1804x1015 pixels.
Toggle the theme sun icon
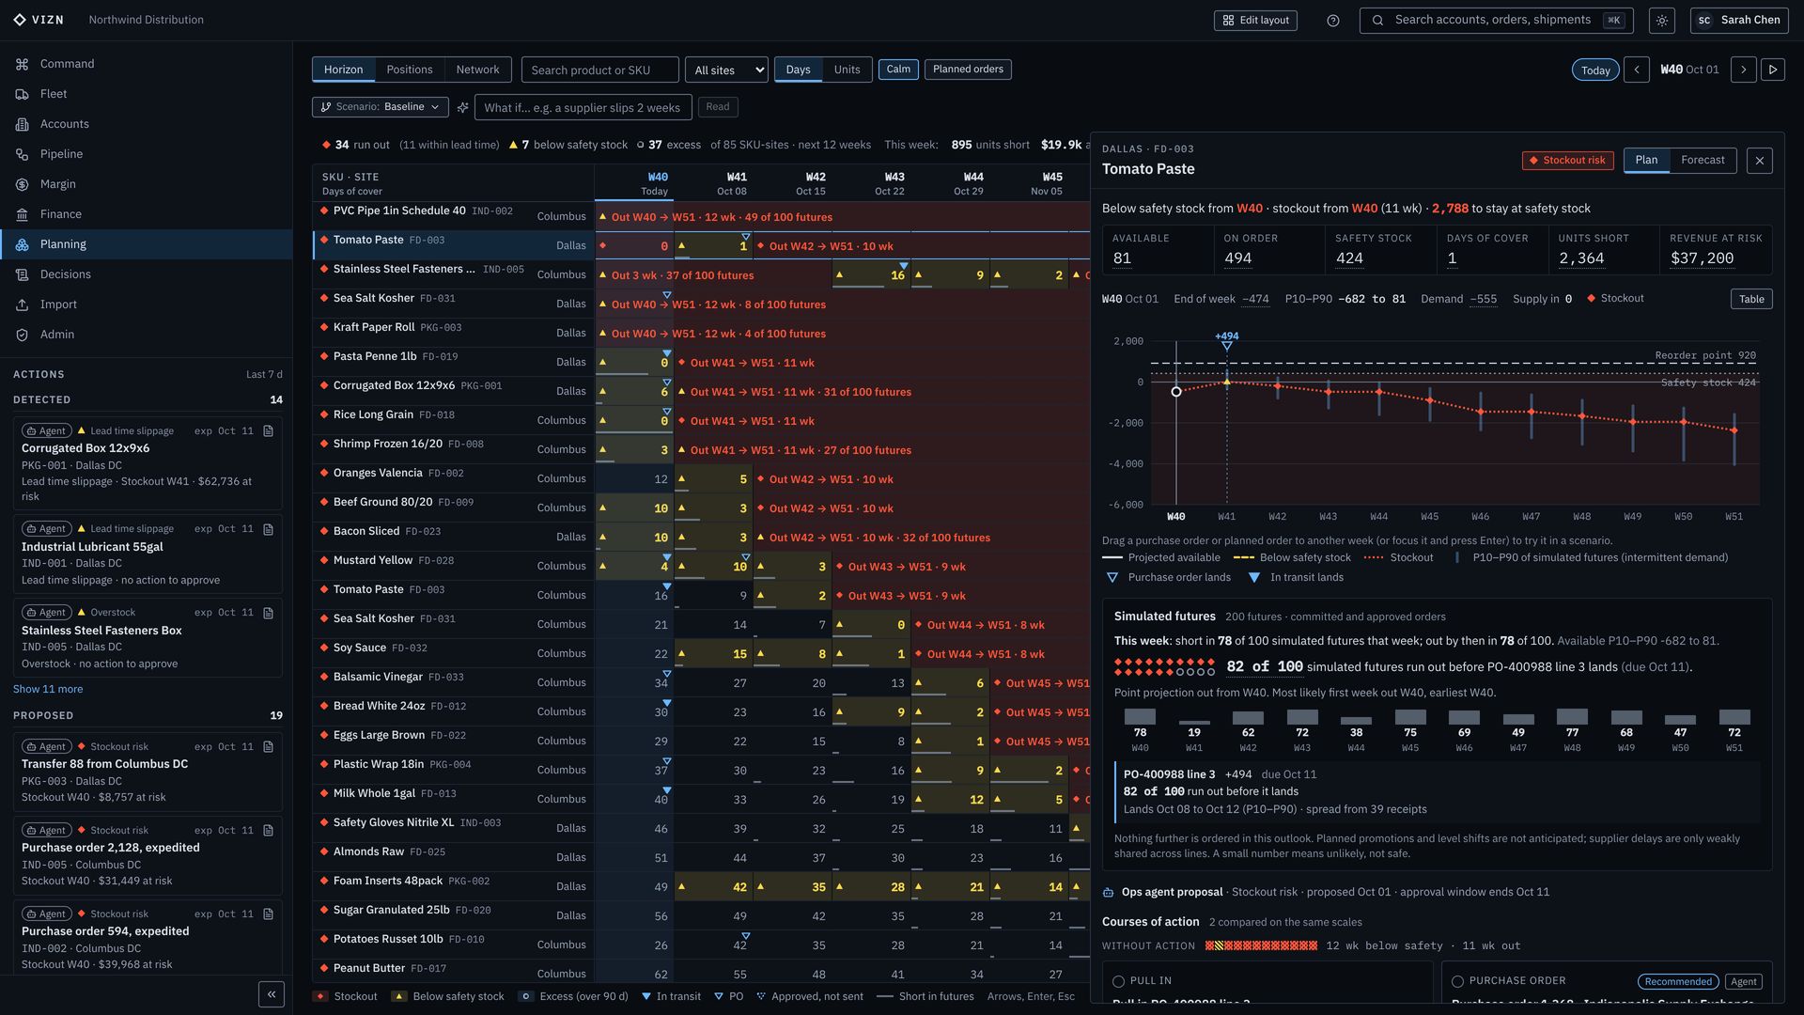[x=1662, y=21]
